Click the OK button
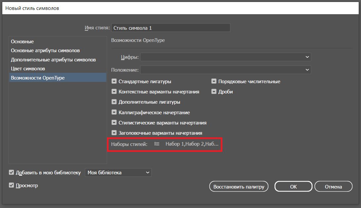 point(293,187)
